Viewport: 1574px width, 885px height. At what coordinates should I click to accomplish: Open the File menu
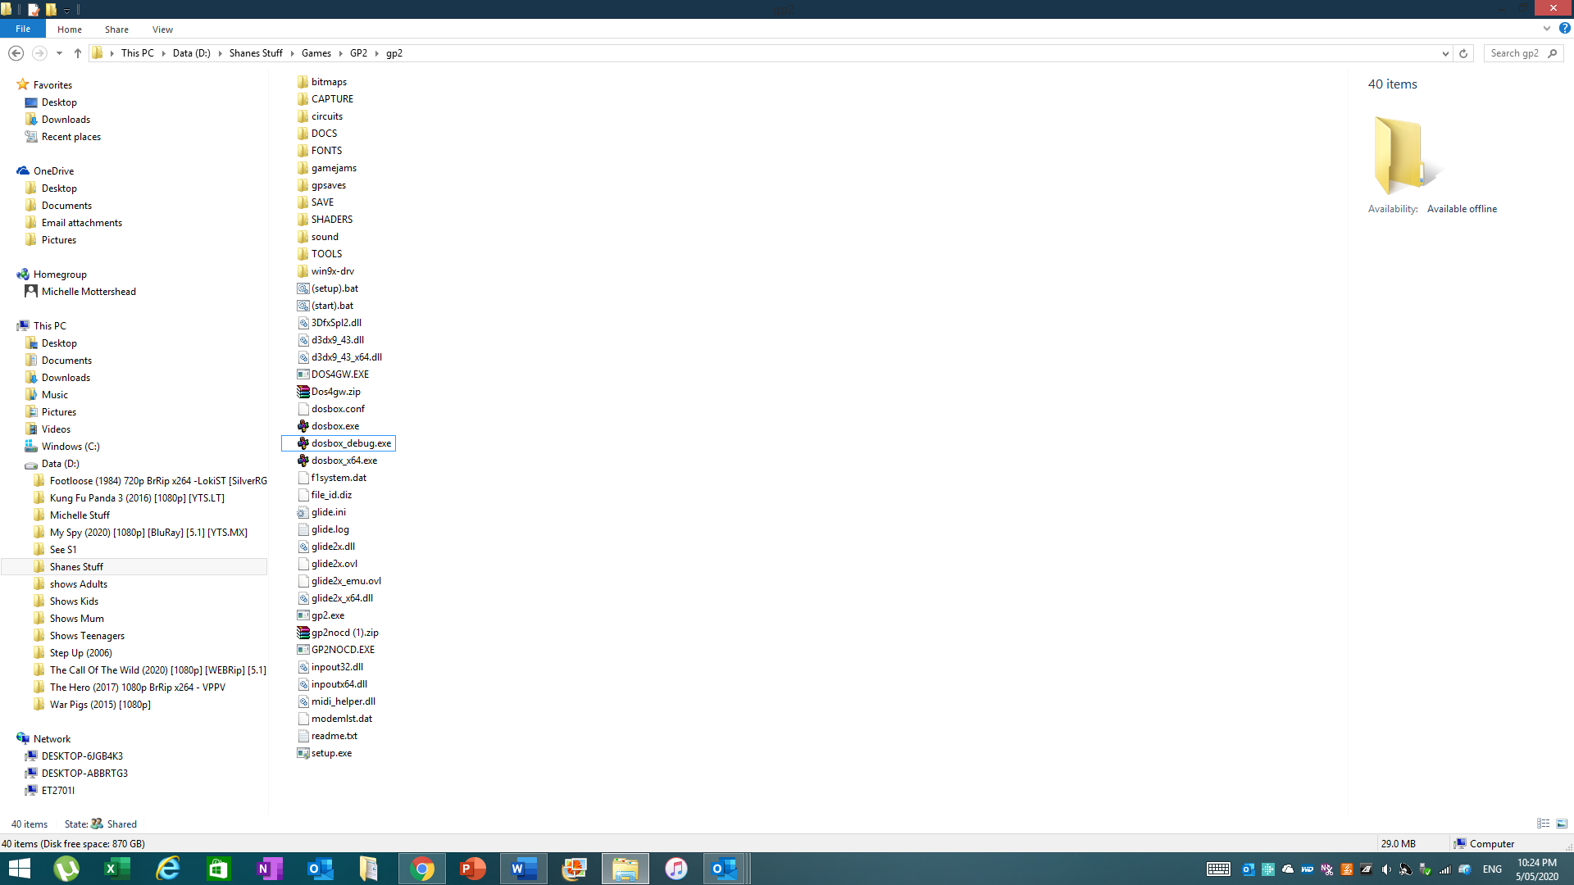(x=23, y=29)
